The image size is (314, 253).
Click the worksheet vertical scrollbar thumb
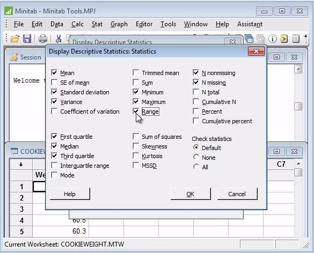pyautogui.click(x=298, y=173)
